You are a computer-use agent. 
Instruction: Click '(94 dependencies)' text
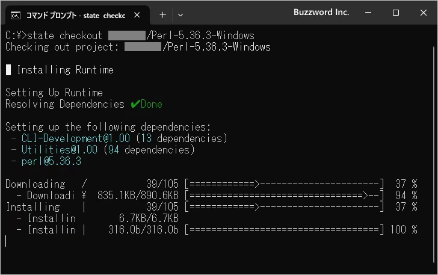pos(149,150)
